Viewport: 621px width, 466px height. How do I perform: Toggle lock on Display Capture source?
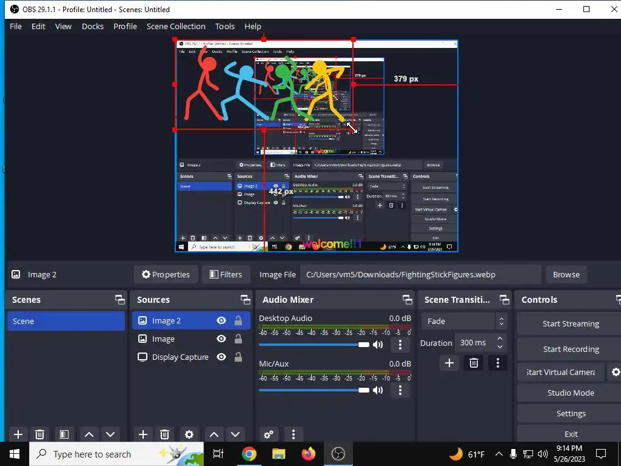238,357
